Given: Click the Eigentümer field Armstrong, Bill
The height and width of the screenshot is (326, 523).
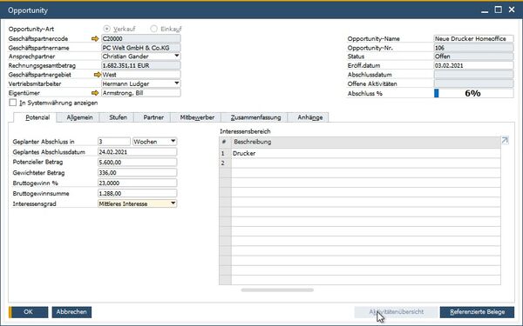Looking at the screenshot, I should (x=140, y=93).
